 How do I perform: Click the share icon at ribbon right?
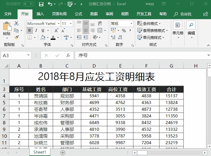click(206, 14)
